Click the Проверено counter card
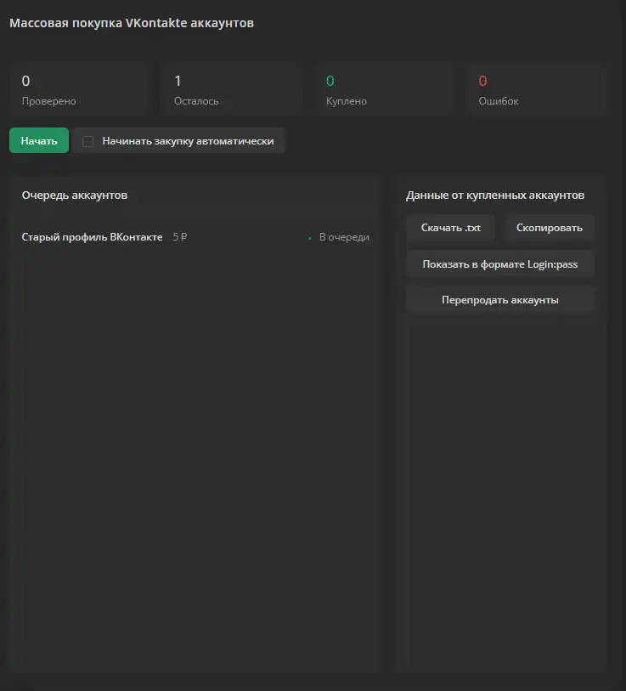This screenshot has height=691, width=626. pyautogui.click(x=80, y=89)
